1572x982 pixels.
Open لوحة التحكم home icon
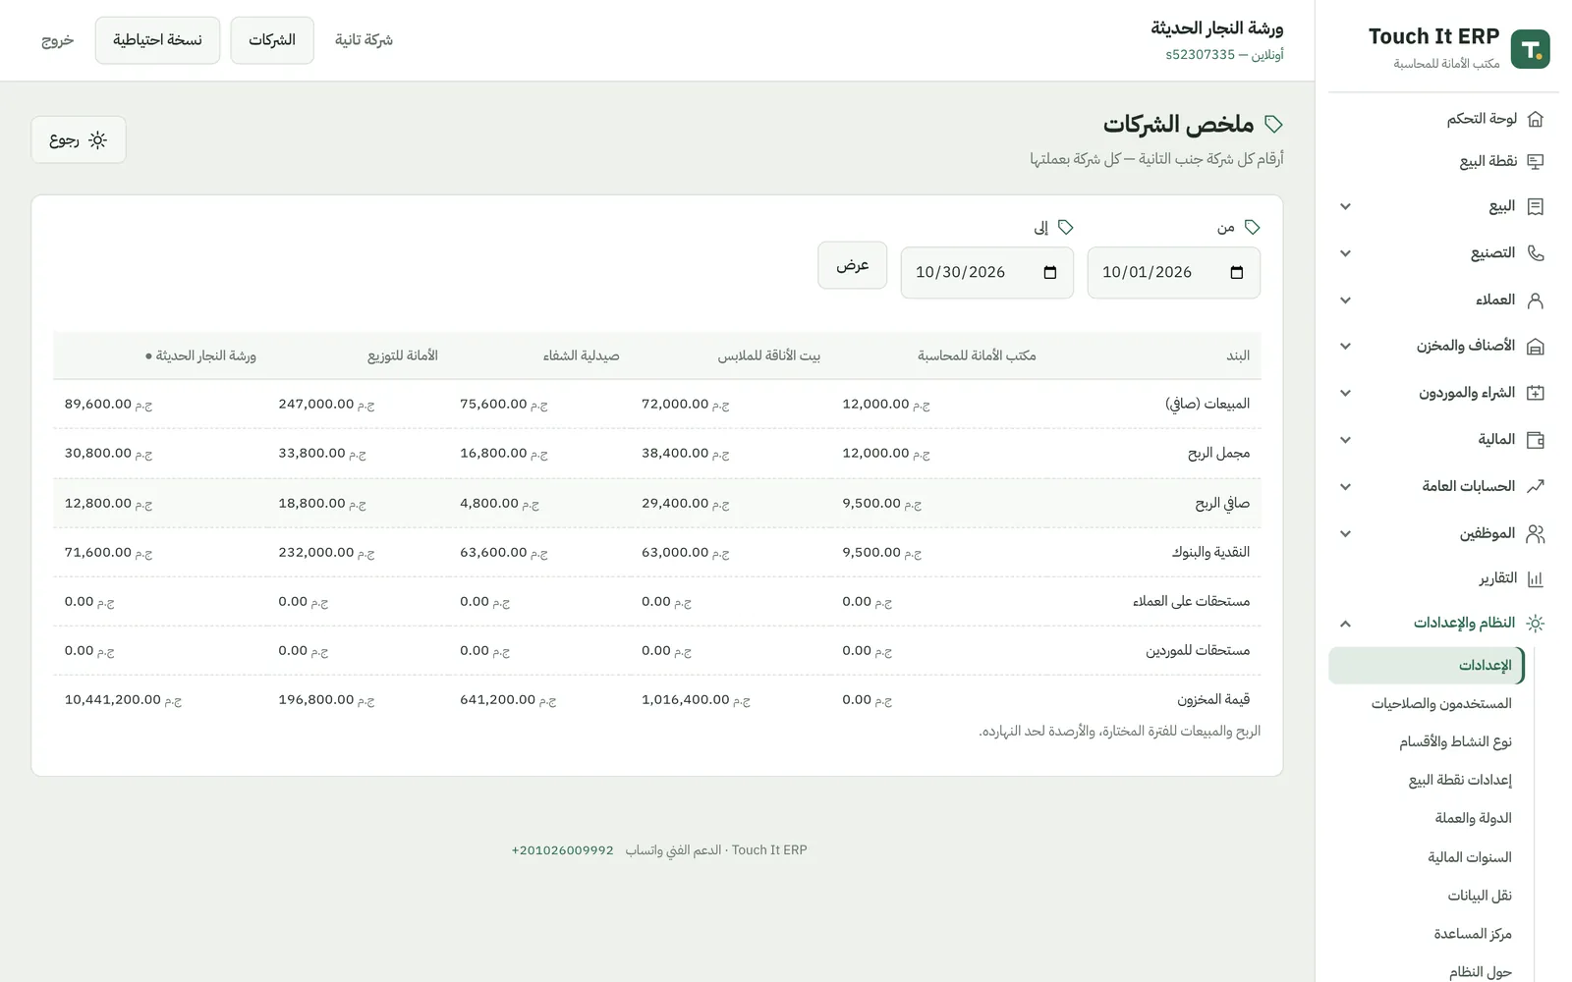(x=1536, y=119)
